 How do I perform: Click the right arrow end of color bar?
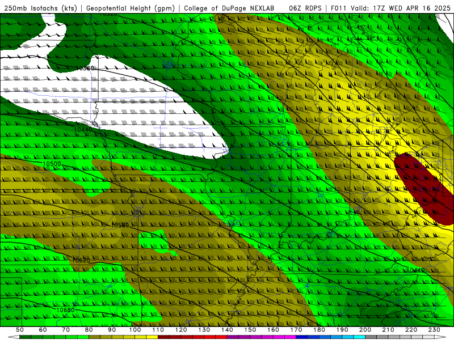point(440,337)
